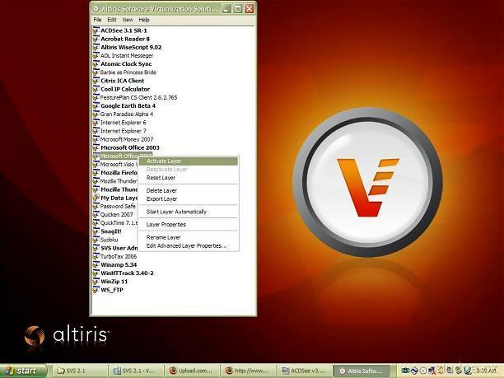Click the Windows start button
Viewport: 504px width, 378px height.
point(23,371)
